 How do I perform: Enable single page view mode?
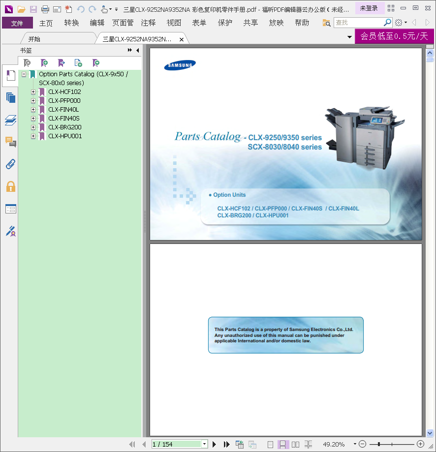pyautogui.click(x=270, y=445)
